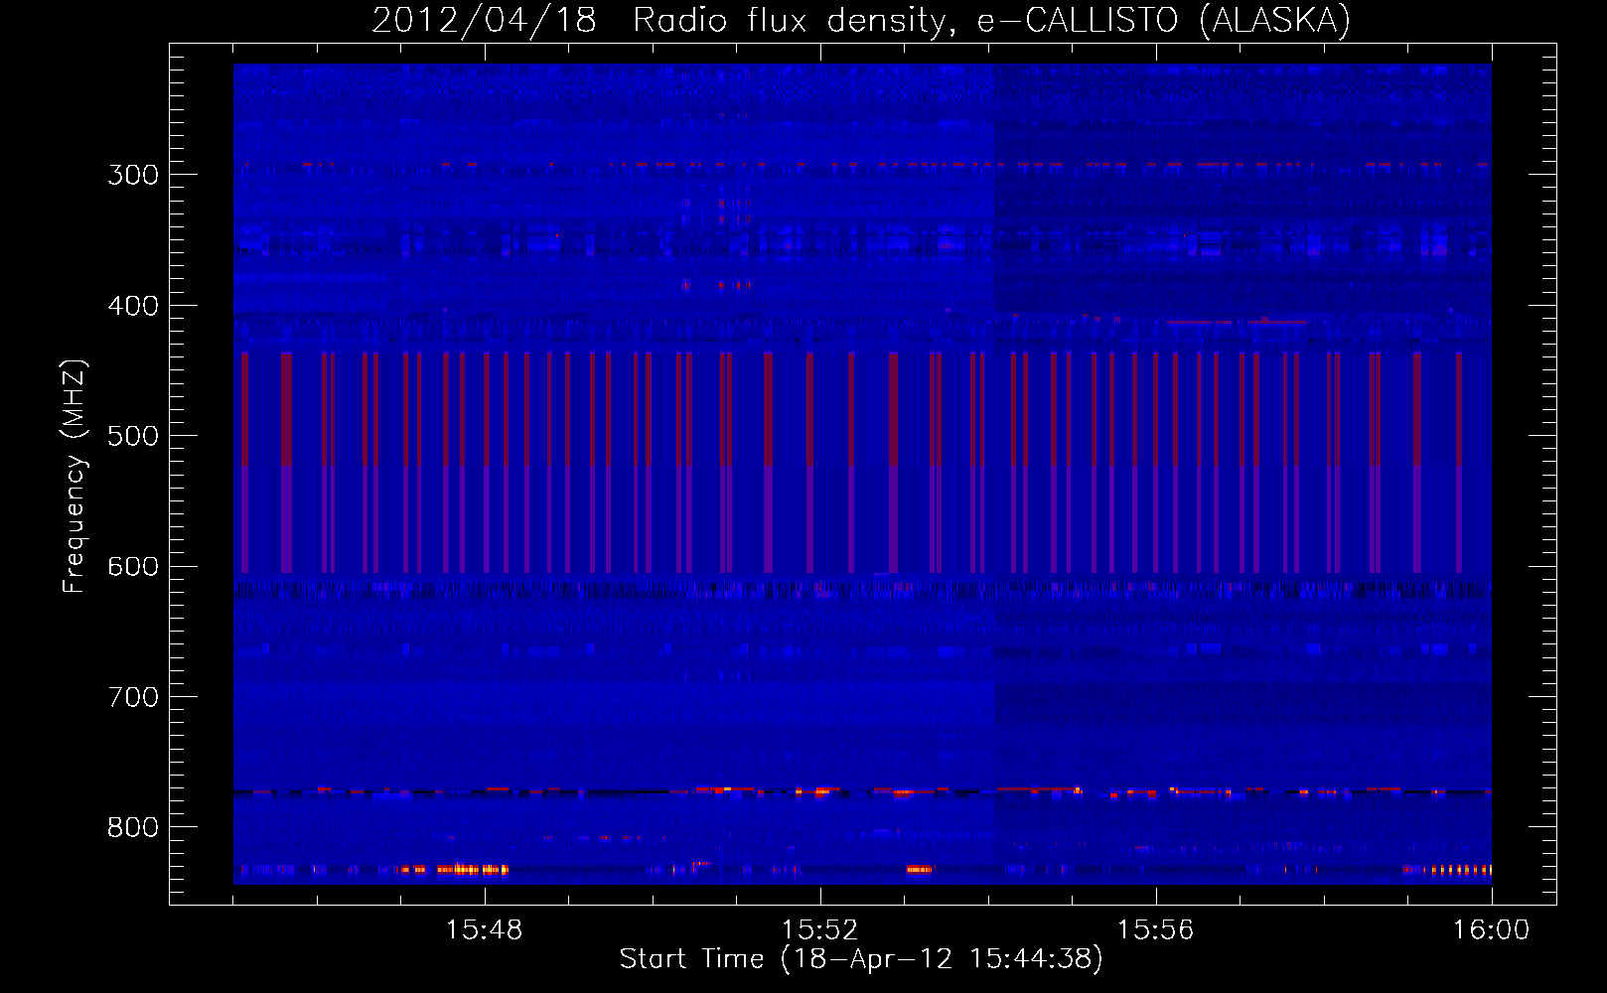Click the 700 frequency tick label

pyautogui.click(x=133, y=697)
